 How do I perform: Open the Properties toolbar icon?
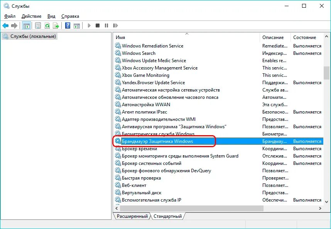coord(38,26)
